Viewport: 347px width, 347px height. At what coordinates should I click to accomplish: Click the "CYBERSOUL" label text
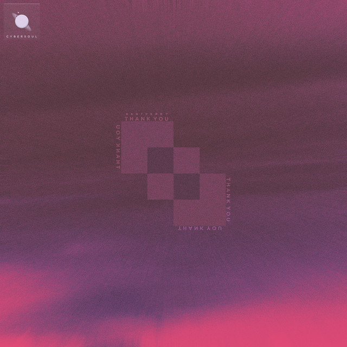click(22, 36)
